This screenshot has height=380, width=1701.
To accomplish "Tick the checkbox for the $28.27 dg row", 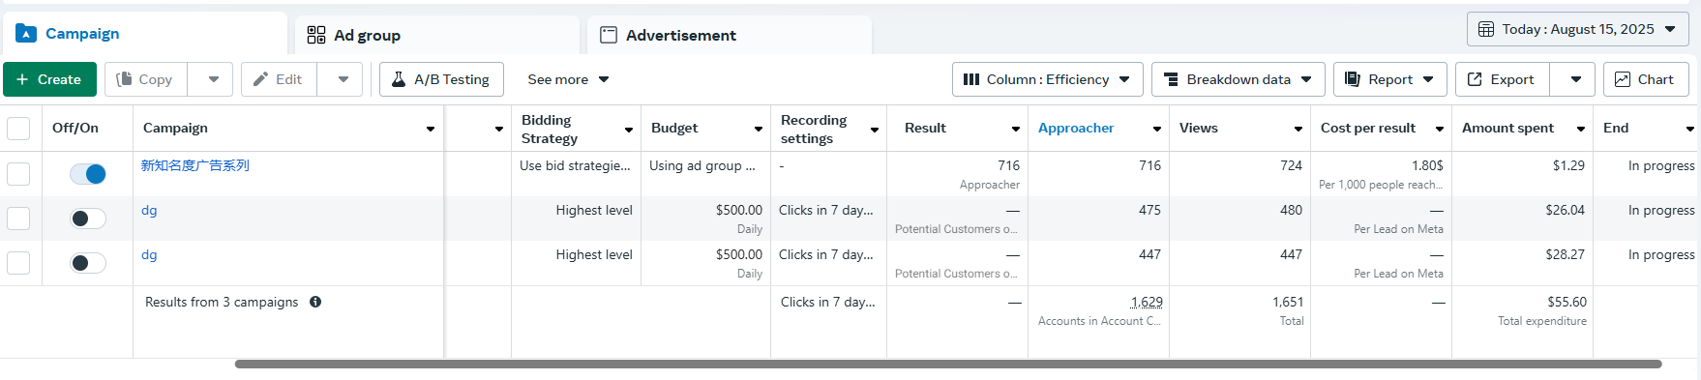I will tap(18, 263).
